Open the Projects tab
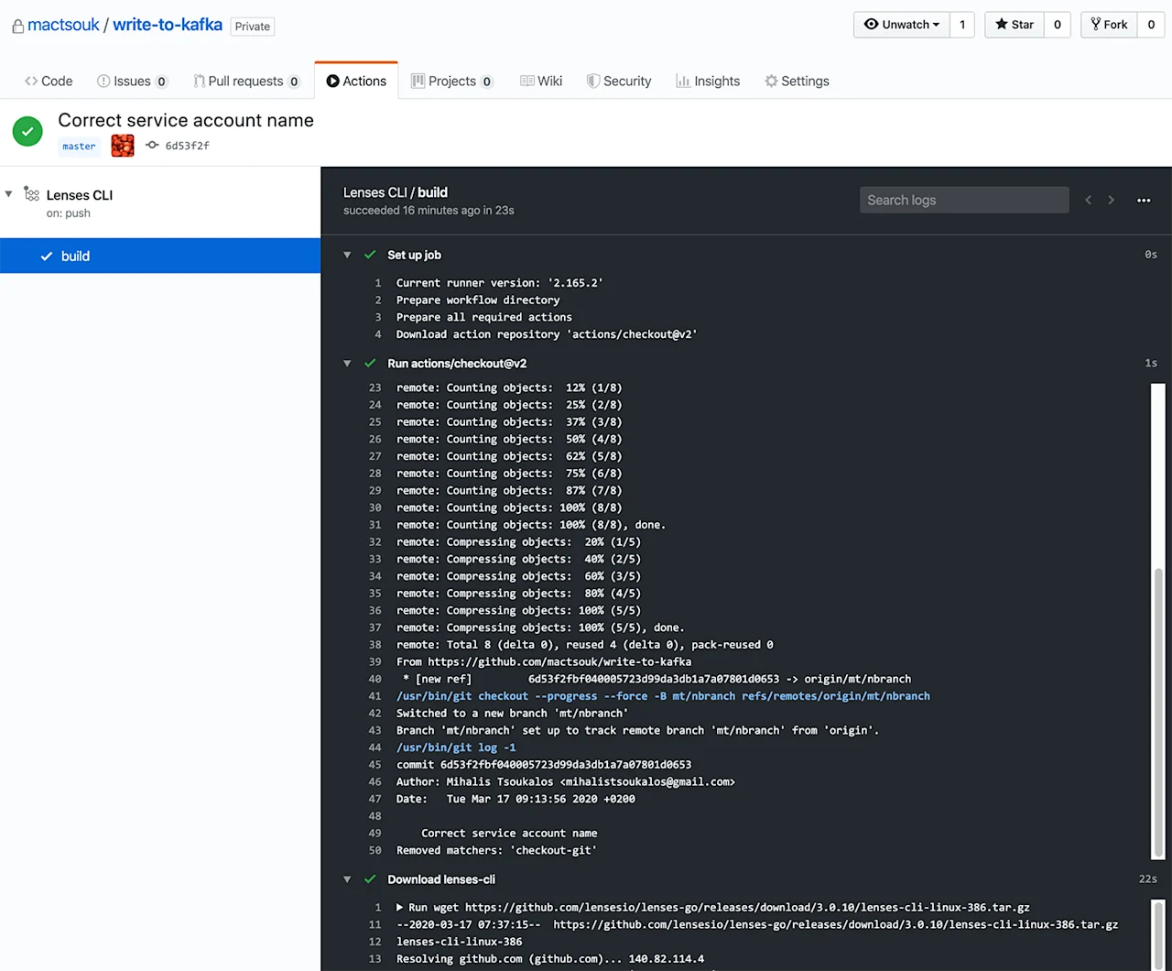This screenshot has width=1172, height=971. point(452,81)
